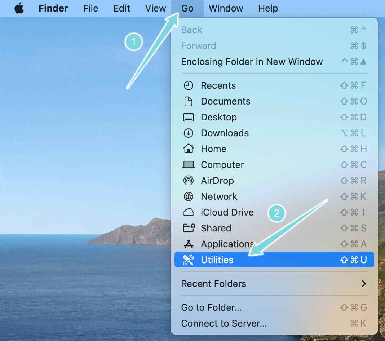The image size is (385, 341).
Task: Click the Shared folder icon
Action: [x=189, y=228]
